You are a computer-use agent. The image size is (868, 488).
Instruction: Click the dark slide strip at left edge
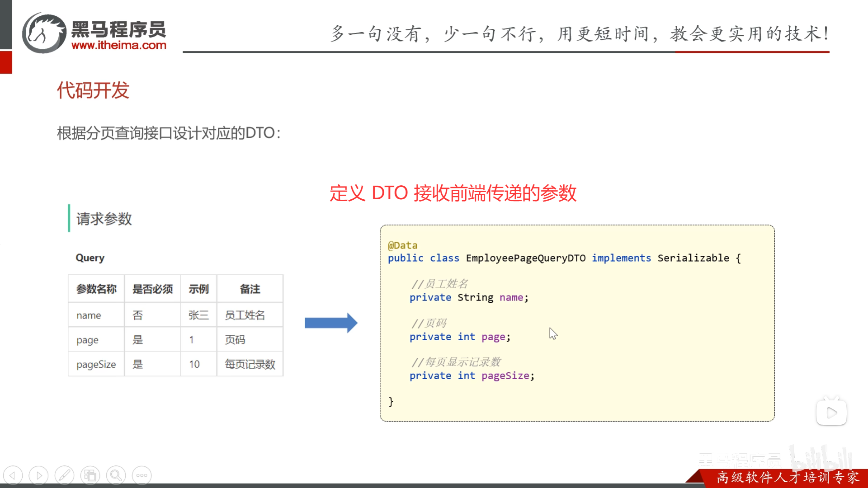pos(5,25)
